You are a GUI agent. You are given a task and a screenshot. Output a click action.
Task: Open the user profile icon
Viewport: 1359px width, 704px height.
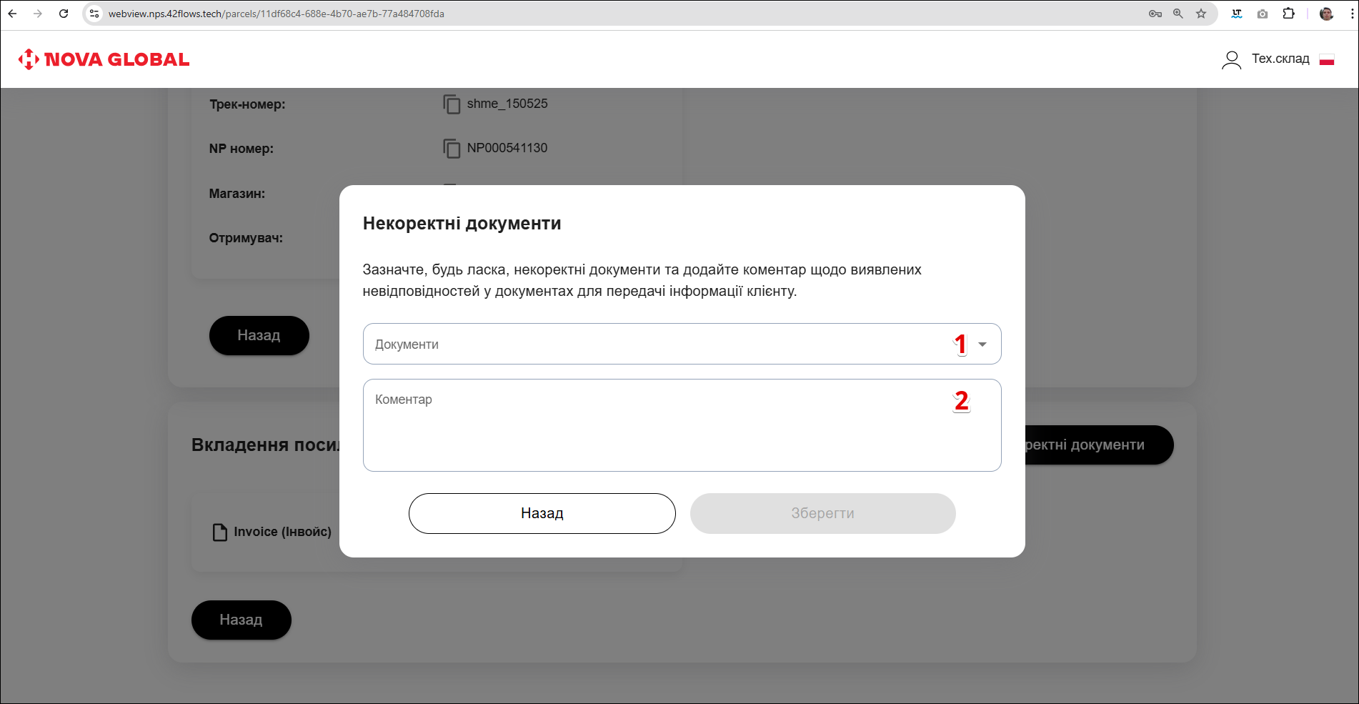tap(1231, 59)
